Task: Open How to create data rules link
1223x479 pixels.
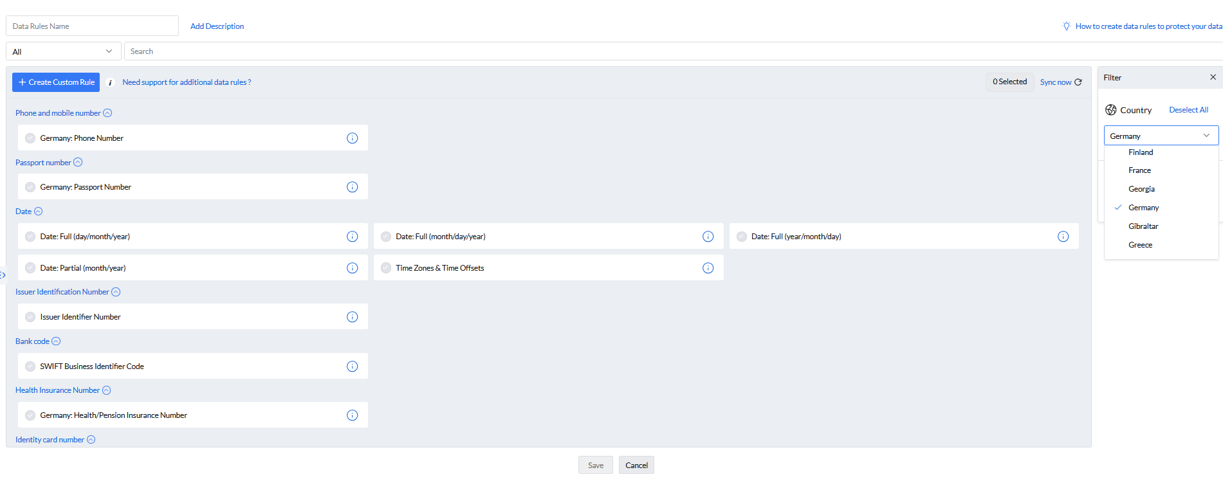Action: point(1148,26)
